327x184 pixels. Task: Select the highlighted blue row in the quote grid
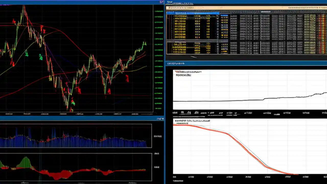pyautogui.click(x=193, y=13)
